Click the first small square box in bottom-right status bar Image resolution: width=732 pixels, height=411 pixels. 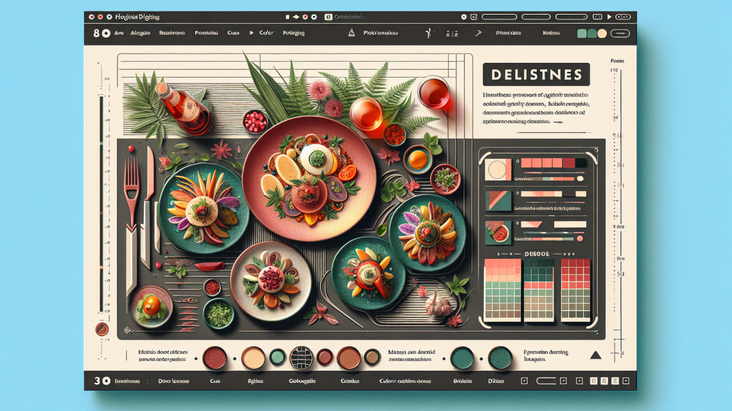524,381
